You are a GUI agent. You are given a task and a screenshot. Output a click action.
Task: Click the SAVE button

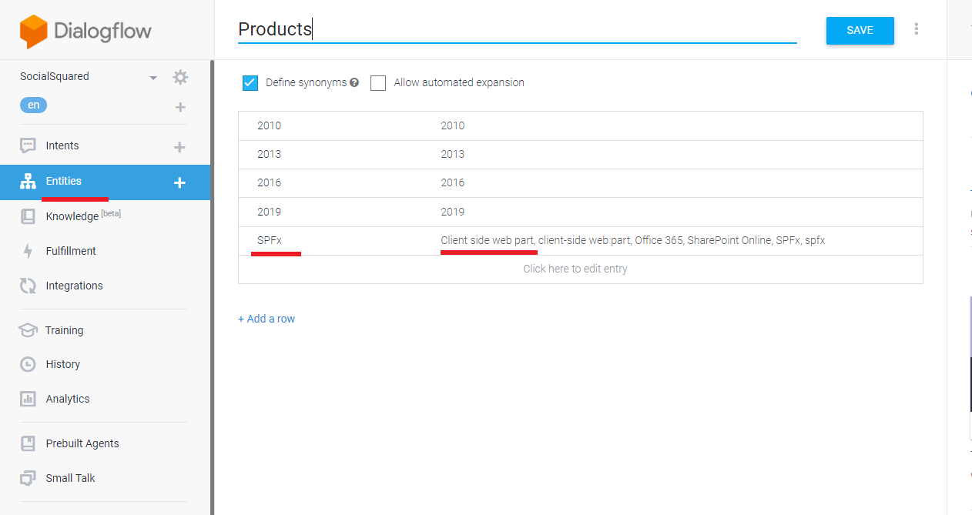(x=860, y=30)
